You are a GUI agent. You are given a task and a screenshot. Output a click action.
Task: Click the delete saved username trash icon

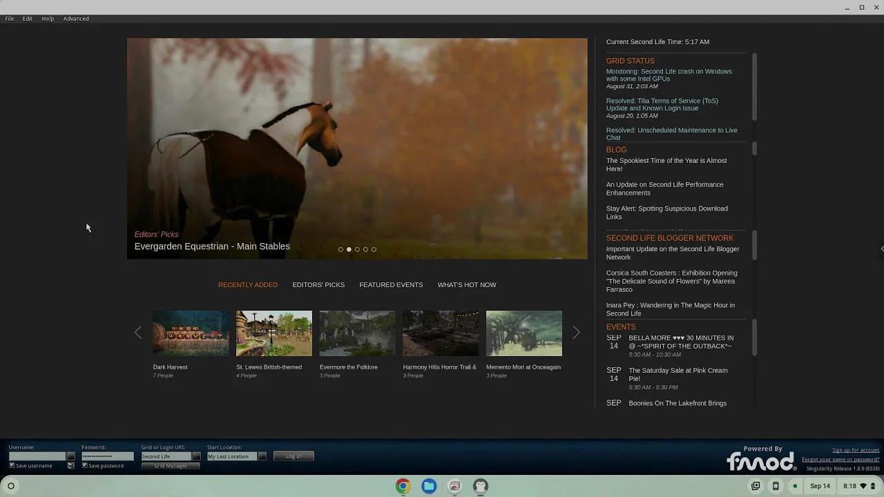point(70,466)
